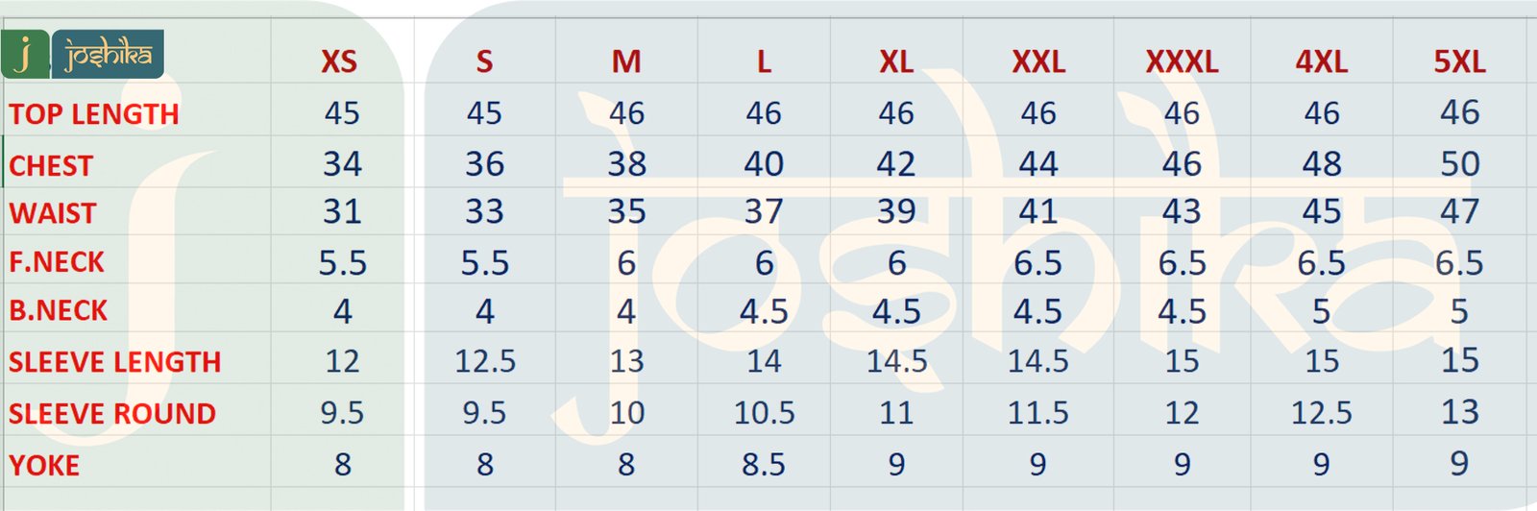Click the F.NECK row label
The height and width of the screenshot is (511, 1537).
56,262
